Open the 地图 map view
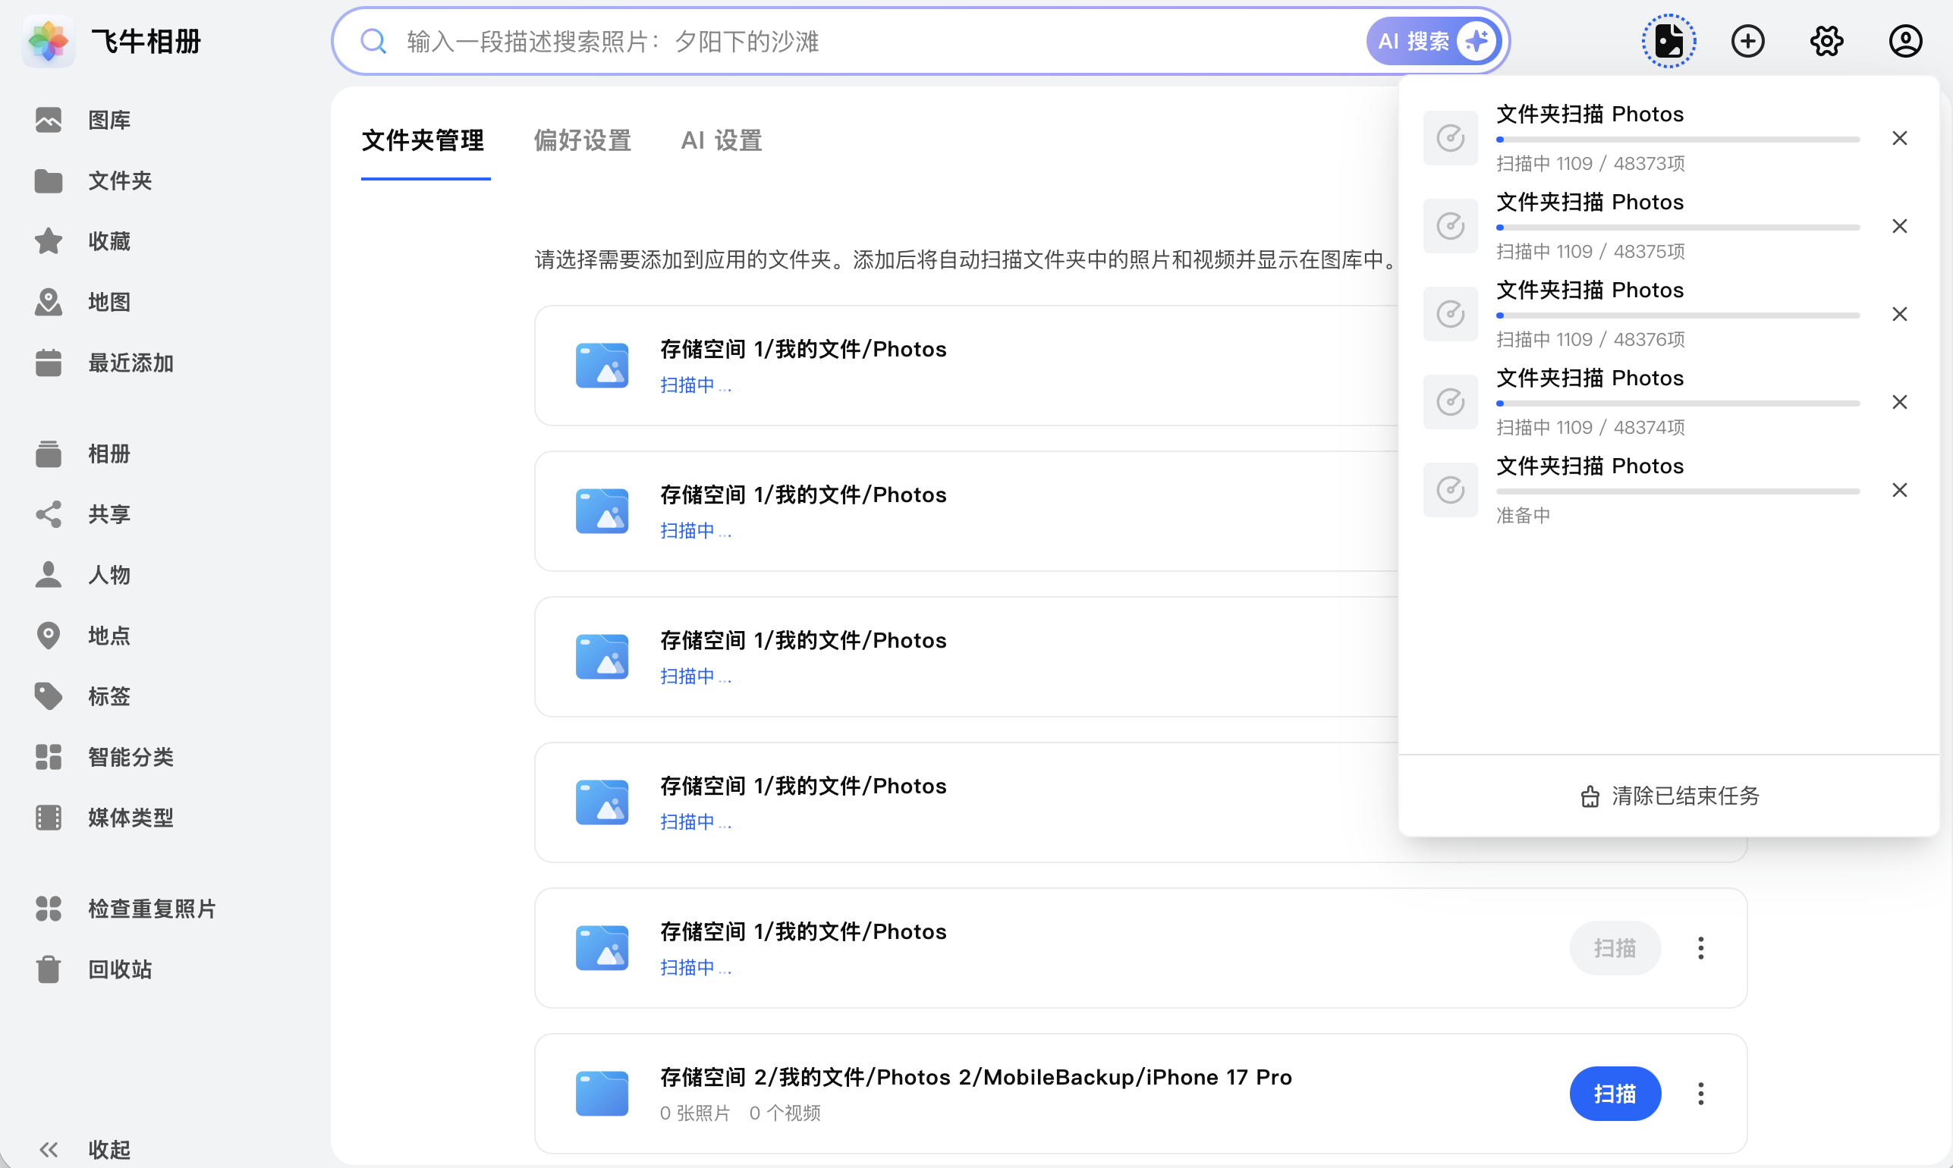Screen dimensions: 1953x1168 tap(108, 301)
